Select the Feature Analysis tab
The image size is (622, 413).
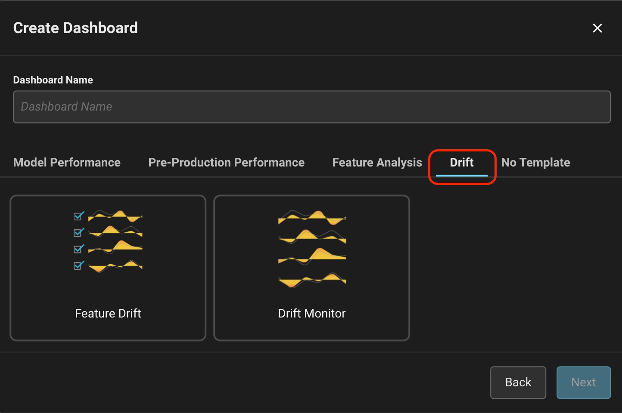pos(377,163)
